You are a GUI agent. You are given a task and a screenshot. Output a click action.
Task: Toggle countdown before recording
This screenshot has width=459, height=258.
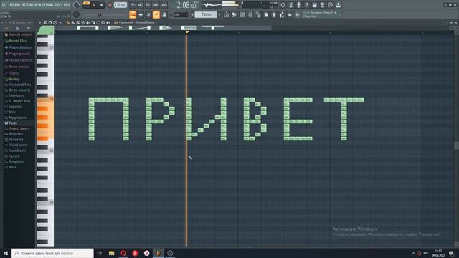pos(148,5)
